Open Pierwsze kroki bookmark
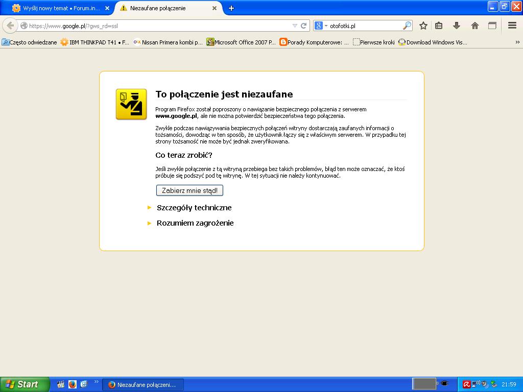 pyautogui.click(x=373, y=42)
